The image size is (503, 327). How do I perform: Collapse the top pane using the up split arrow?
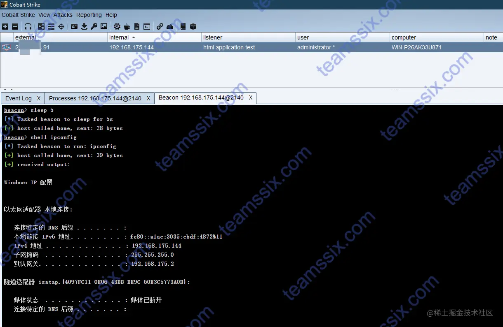[5, 89]
